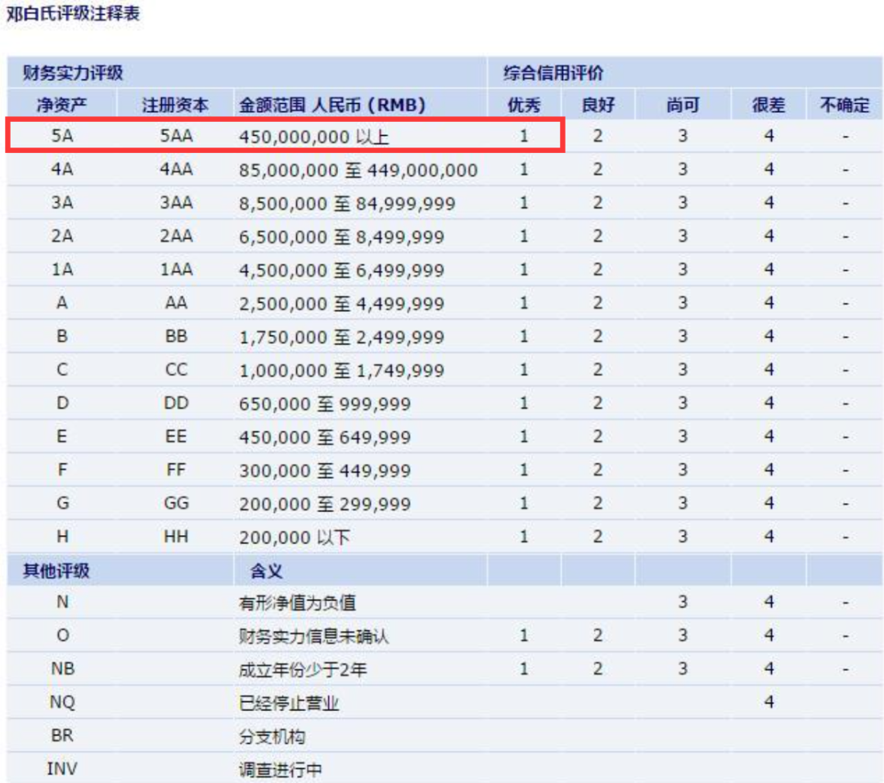Click the '2' in the HH row
Screen dimensions: 884x783
click(x=598, y=536)
